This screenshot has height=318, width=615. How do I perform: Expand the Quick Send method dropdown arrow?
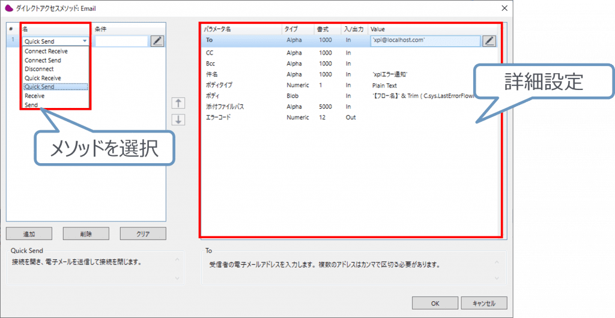click(85, 41)
